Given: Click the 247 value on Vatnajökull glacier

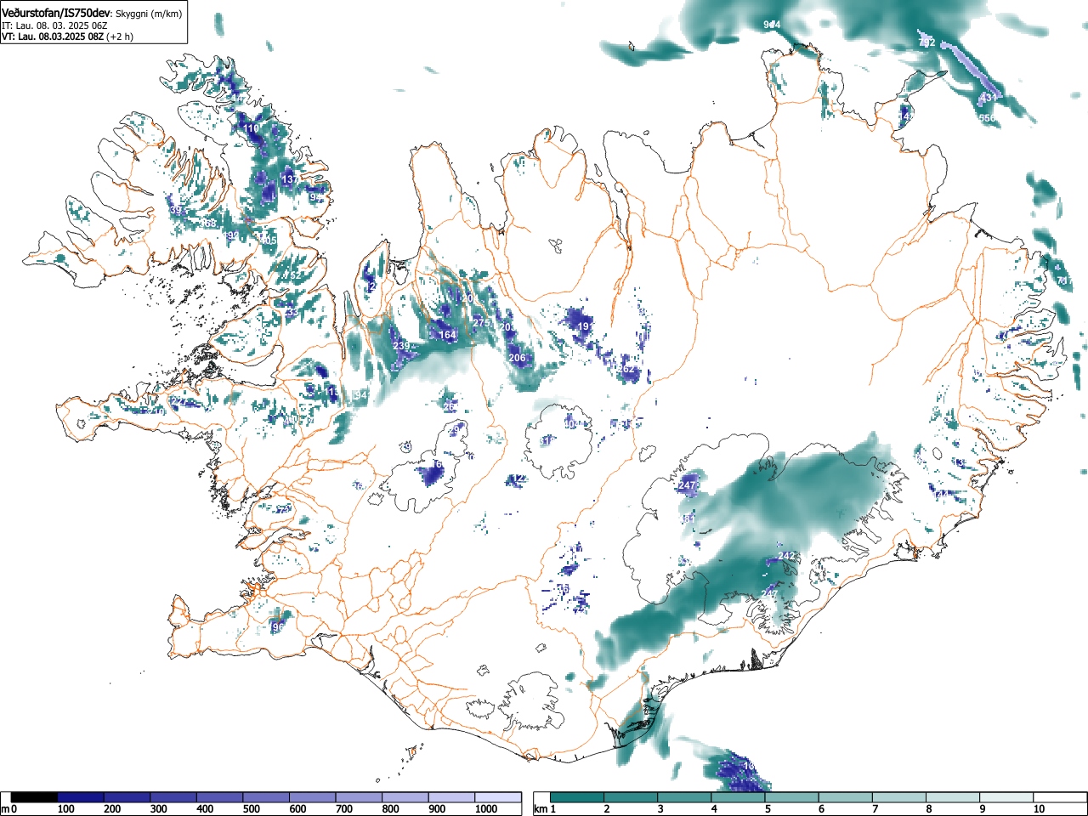Looking at the screenshot, I should point(688,485).
